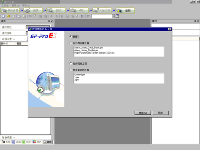Screen dimensions: 200x150
Task: Click the Open folder toolbar icon
Action: pos(8,16)
